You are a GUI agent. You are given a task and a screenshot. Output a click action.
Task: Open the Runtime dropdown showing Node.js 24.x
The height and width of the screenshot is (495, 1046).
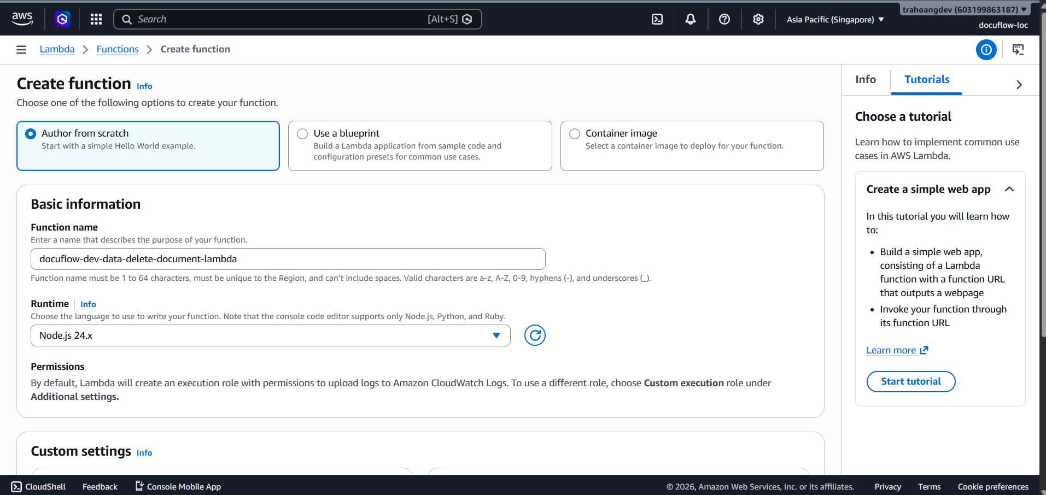(x=271, y=335)
